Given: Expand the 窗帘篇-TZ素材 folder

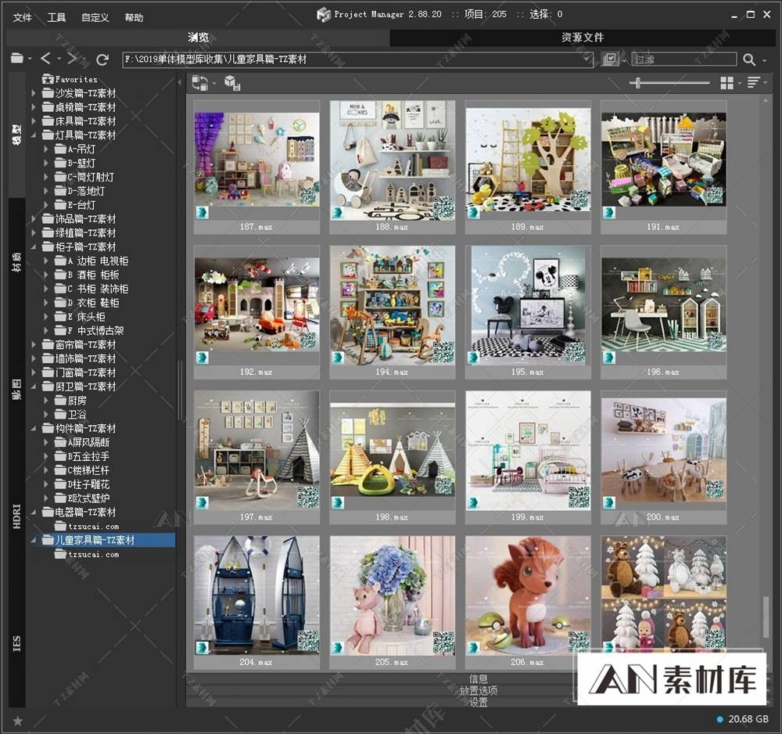Looking at the screenshot, I should click(x=34, y=344).
